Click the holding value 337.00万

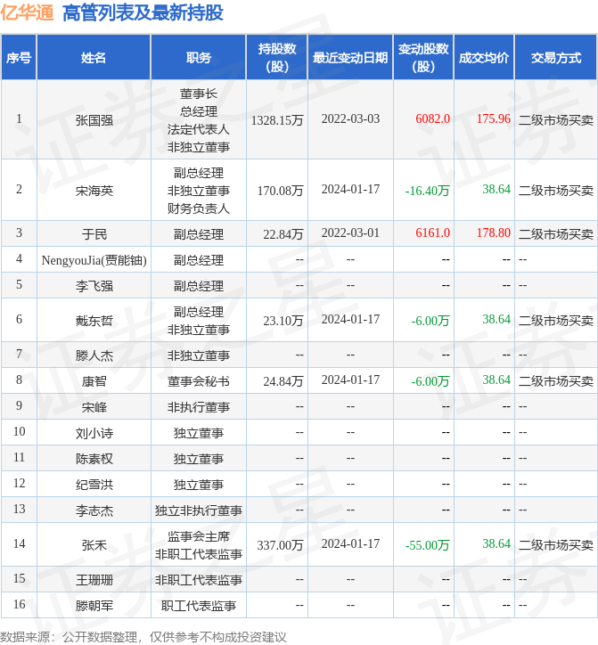pos(280,545)
